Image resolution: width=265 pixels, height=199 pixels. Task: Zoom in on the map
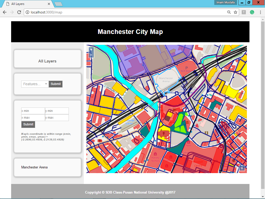pyautogui.click(x=91, y=49)
